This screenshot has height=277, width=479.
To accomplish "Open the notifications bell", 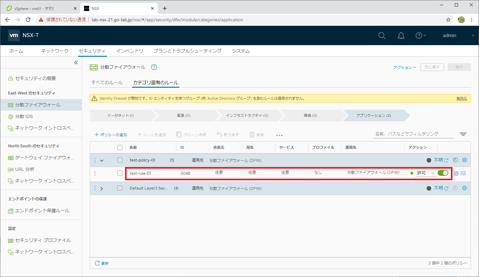I will click(401, 35).
